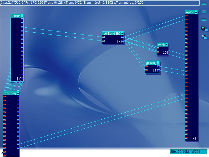Viewport: 209px width, 157px height.
Task: Click the topmost red input pin of xrouting
Action: (4, 97)
